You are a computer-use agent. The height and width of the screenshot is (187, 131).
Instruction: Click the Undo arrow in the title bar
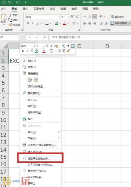click(x=10, y=2)
